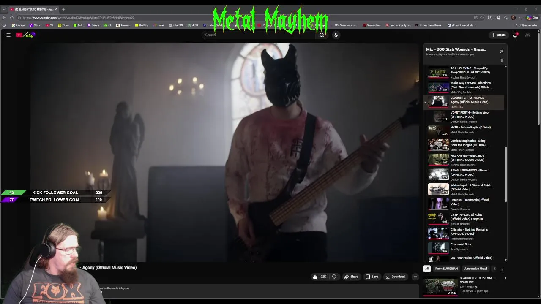Open YouTube notifications bell
Image resolution: width=541 pixels, height=304 pixels.
515,35
